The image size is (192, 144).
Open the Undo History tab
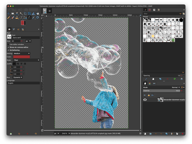pyautogui.click(x=18, y=29)
